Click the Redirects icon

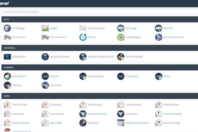pos(7,85)
